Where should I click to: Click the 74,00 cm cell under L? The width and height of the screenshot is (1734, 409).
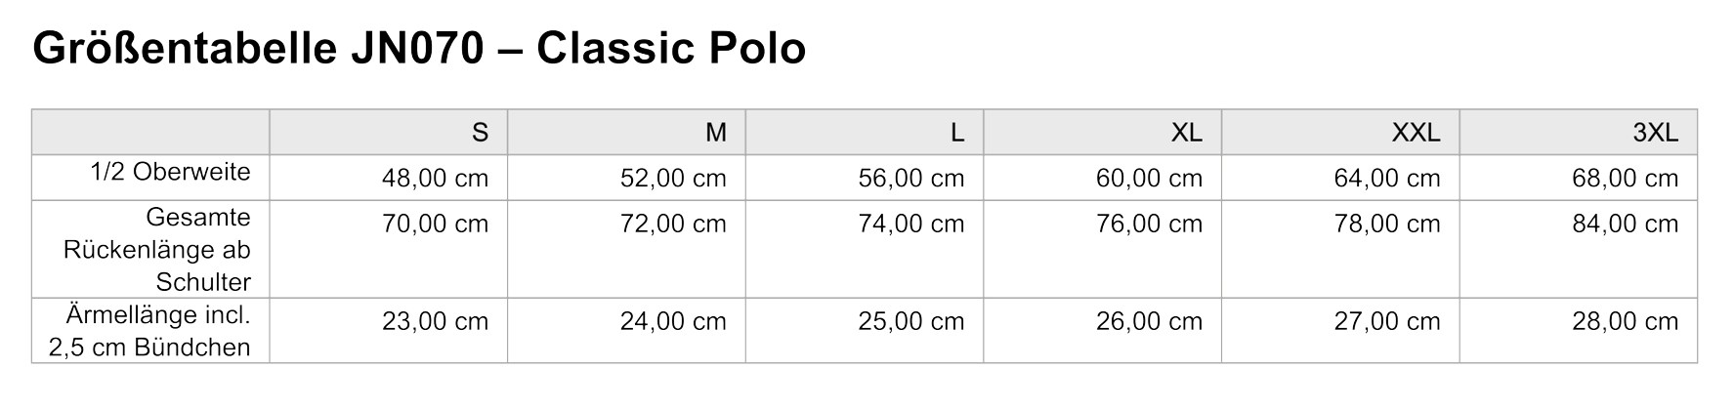point(910,225)
